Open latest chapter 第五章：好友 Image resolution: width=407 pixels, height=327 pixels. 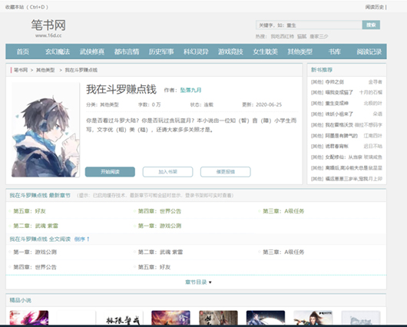pos(29,211)
